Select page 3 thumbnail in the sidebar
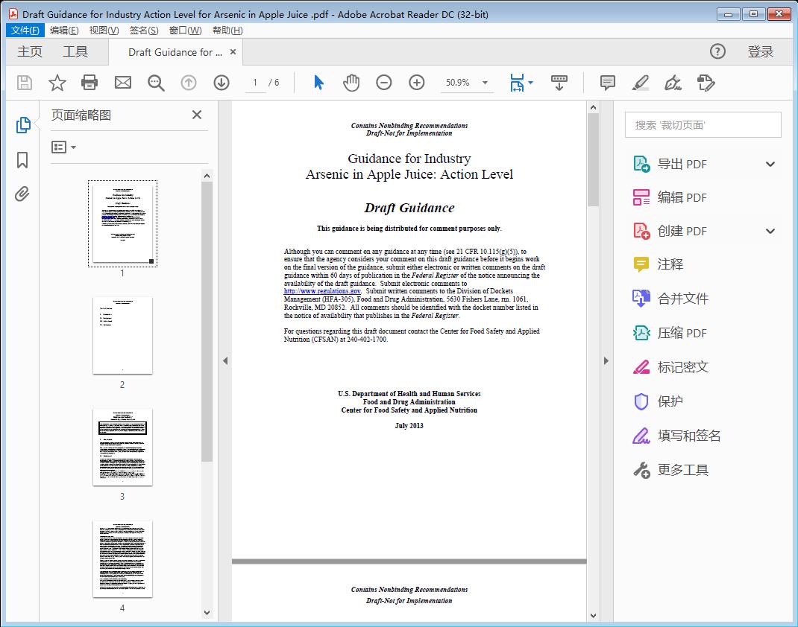798x627 pixels. [x=122, y=447]
